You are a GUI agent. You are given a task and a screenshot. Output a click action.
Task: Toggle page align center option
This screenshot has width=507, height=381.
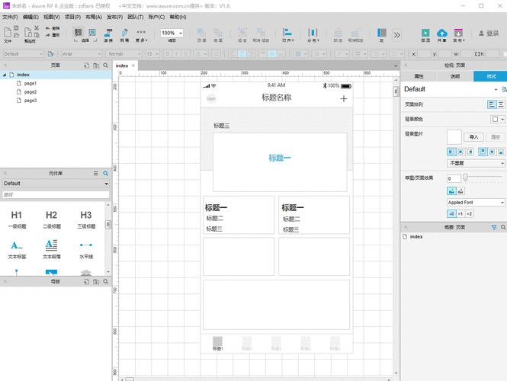[501, 104]
